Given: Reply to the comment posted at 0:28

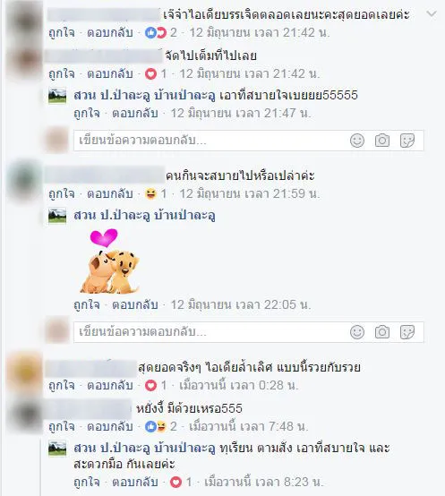Looking at the screenshot, I should click(x=110, y=385).
